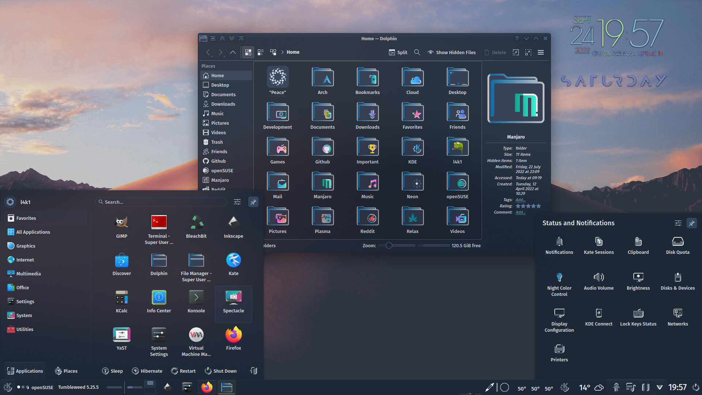The image size is (702, 395).
Task: Launch BleachBit from Favorites
Action: click(196, 227)
